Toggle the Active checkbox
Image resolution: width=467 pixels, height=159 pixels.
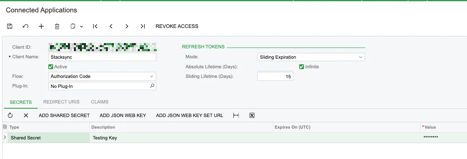click(x=51, y=67)
